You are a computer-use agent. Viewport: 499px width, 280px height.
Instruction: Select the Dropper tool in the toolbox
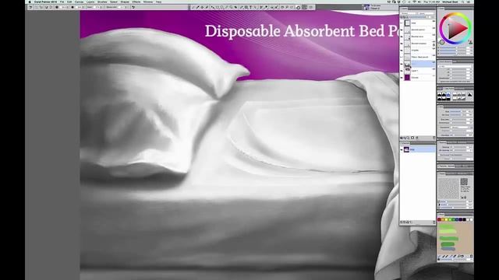[x=197, y=7]
